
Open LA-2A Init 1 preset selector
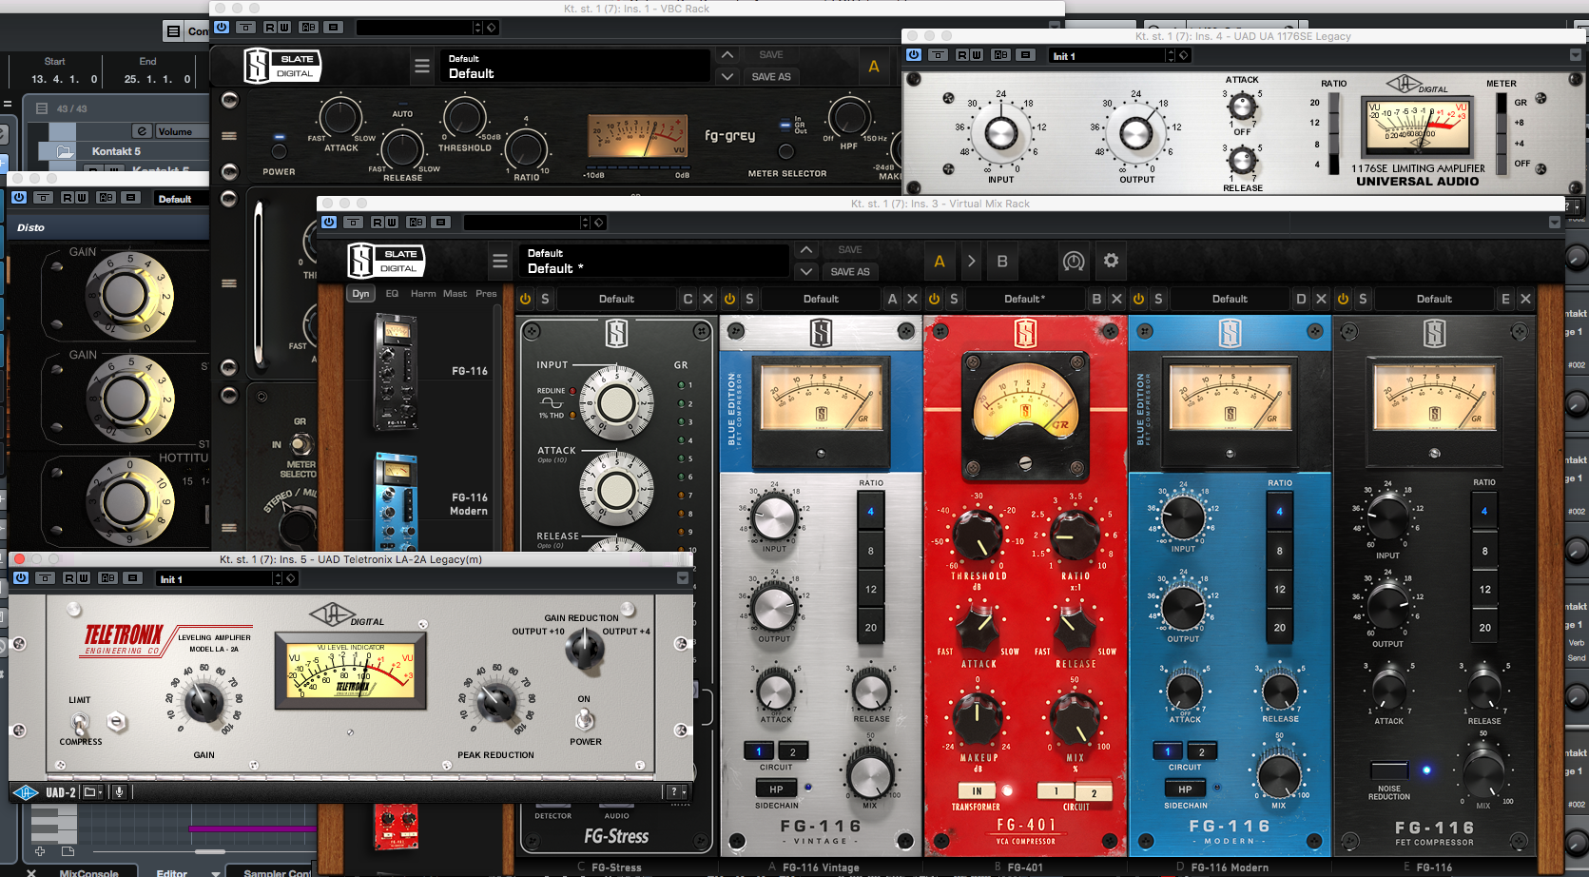point(217,578)
